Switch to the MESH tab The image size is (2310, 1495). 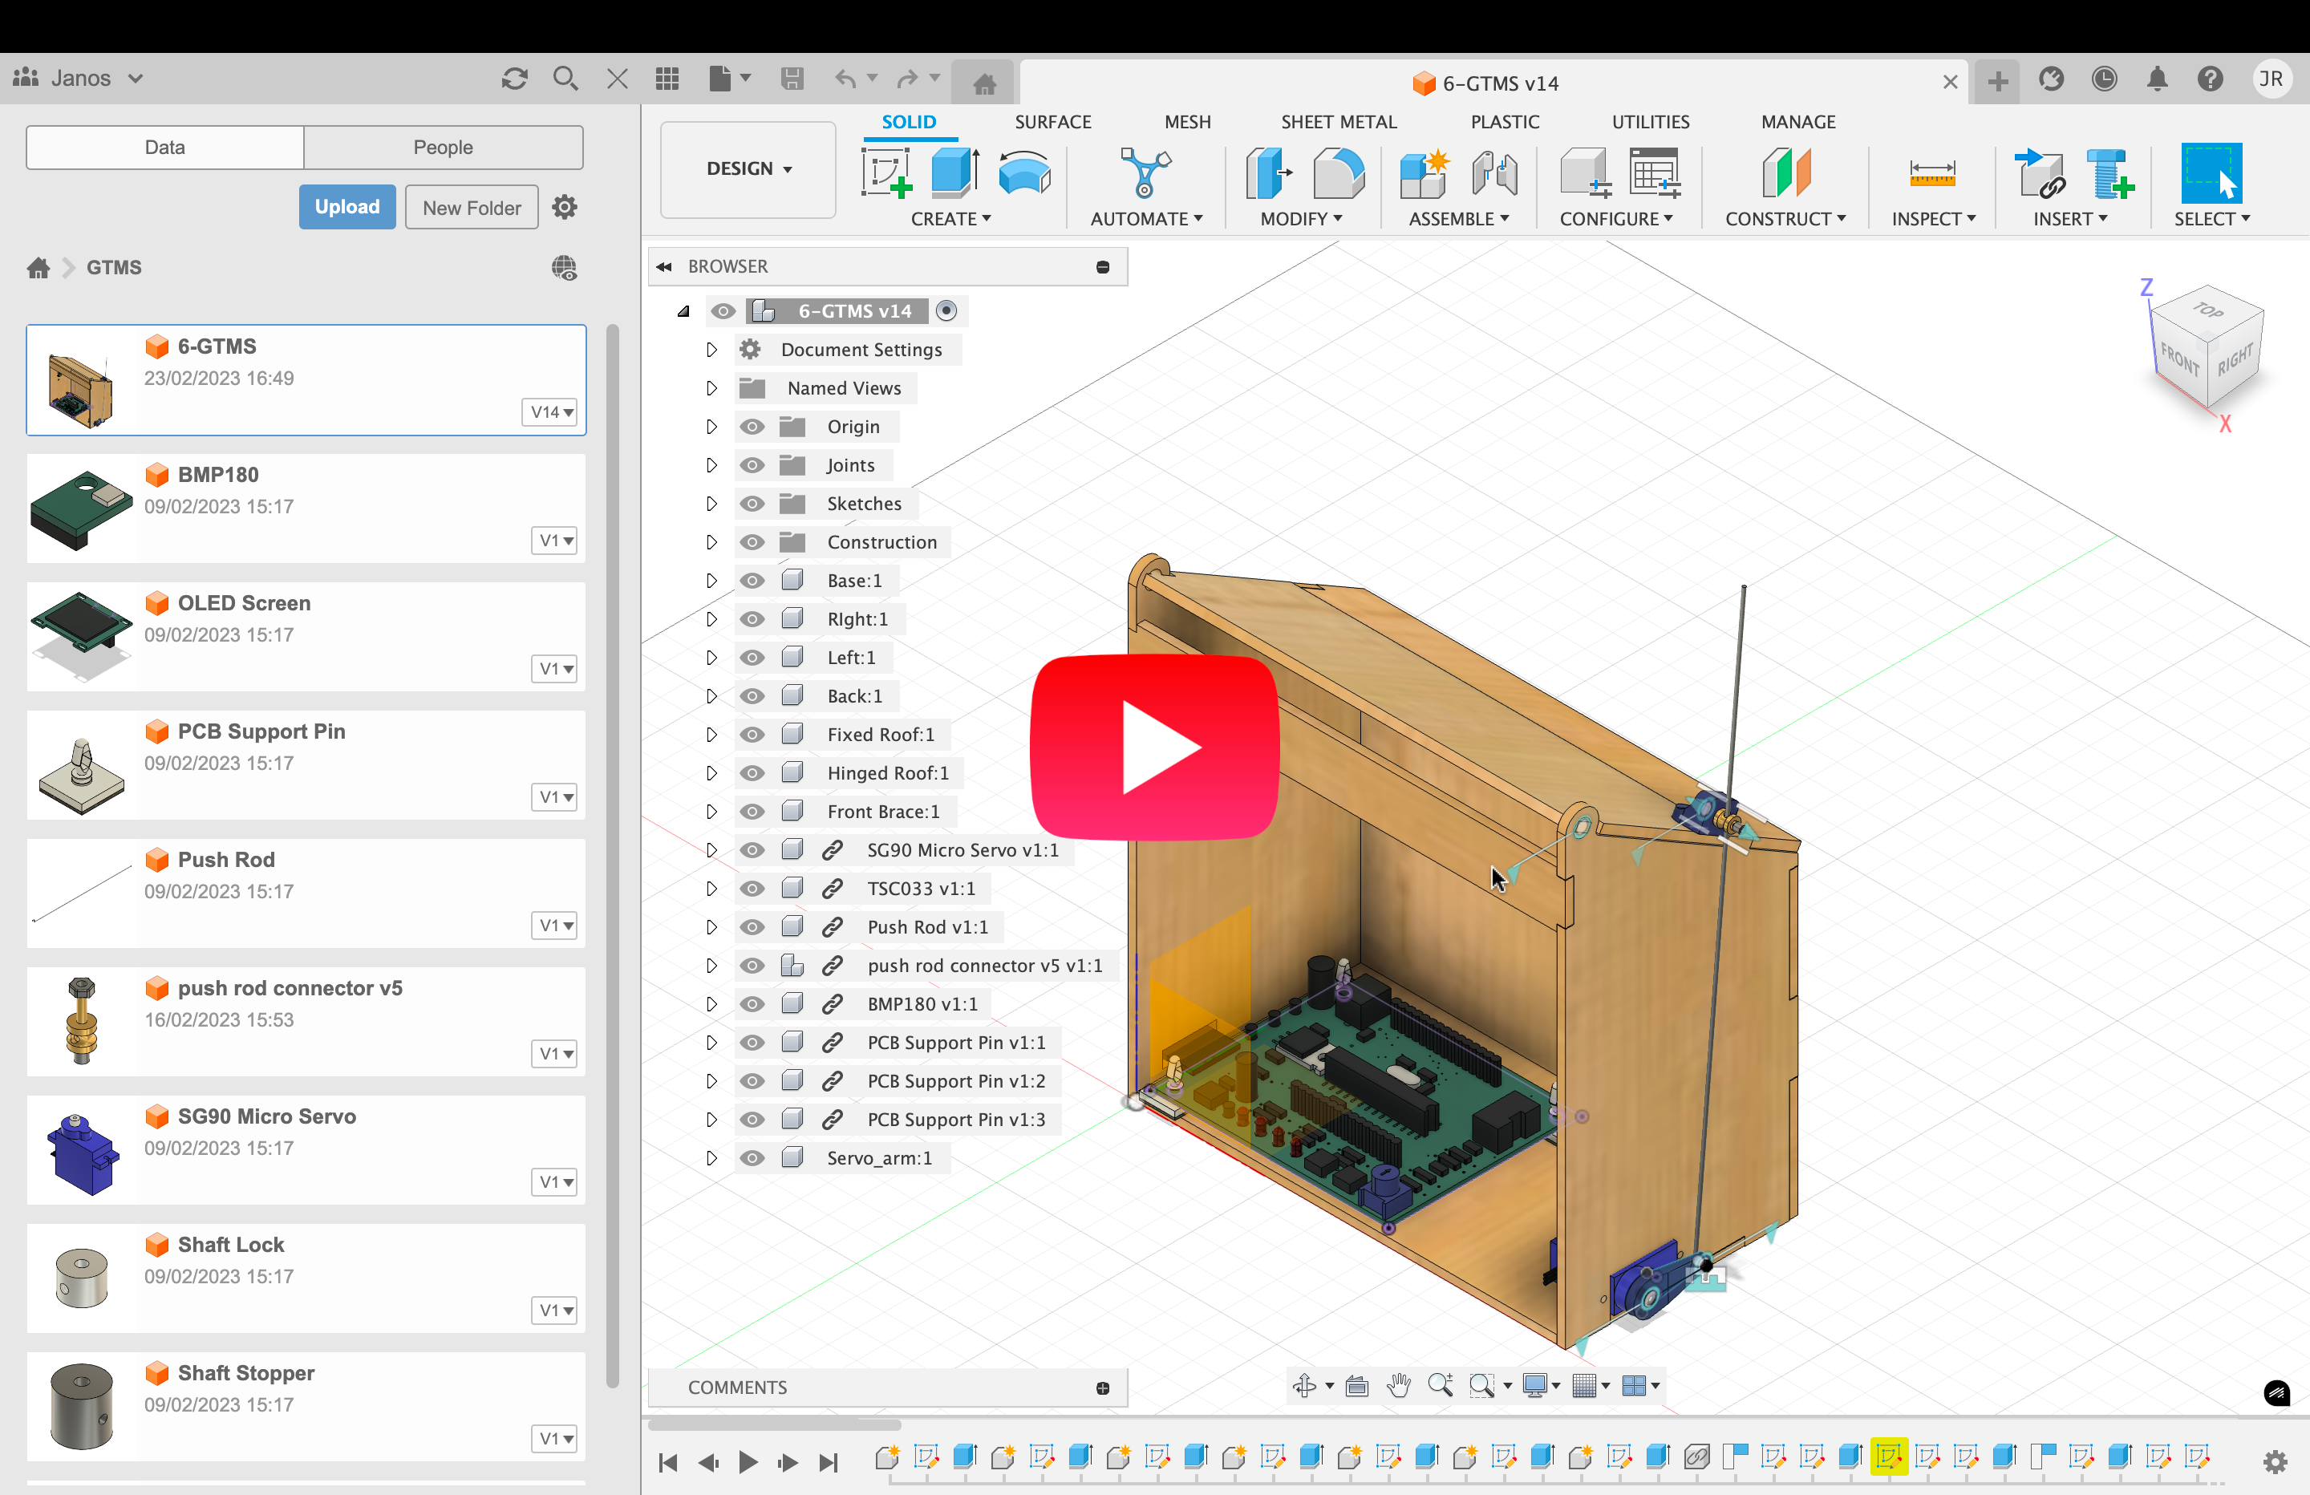coord(1187,121)
